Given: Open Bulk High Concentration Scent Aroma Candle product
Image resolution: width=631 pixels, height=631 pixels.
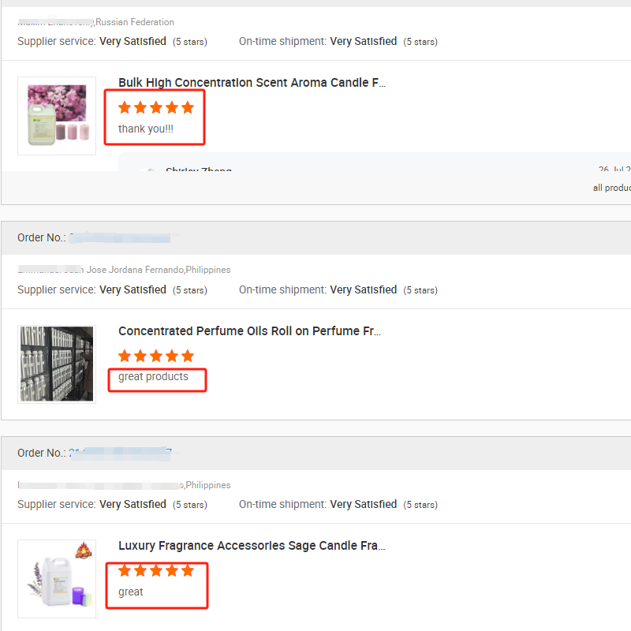Looking at the screenshot, I should [x=252, y=83].
